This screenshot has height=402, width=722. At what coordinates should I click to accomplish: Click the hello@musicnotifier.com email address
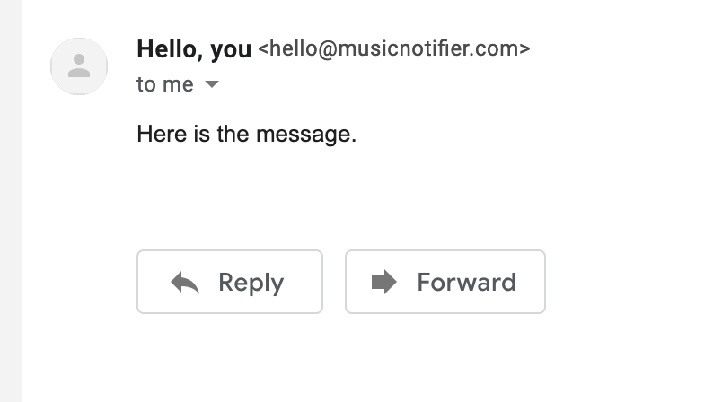point(394,49)
